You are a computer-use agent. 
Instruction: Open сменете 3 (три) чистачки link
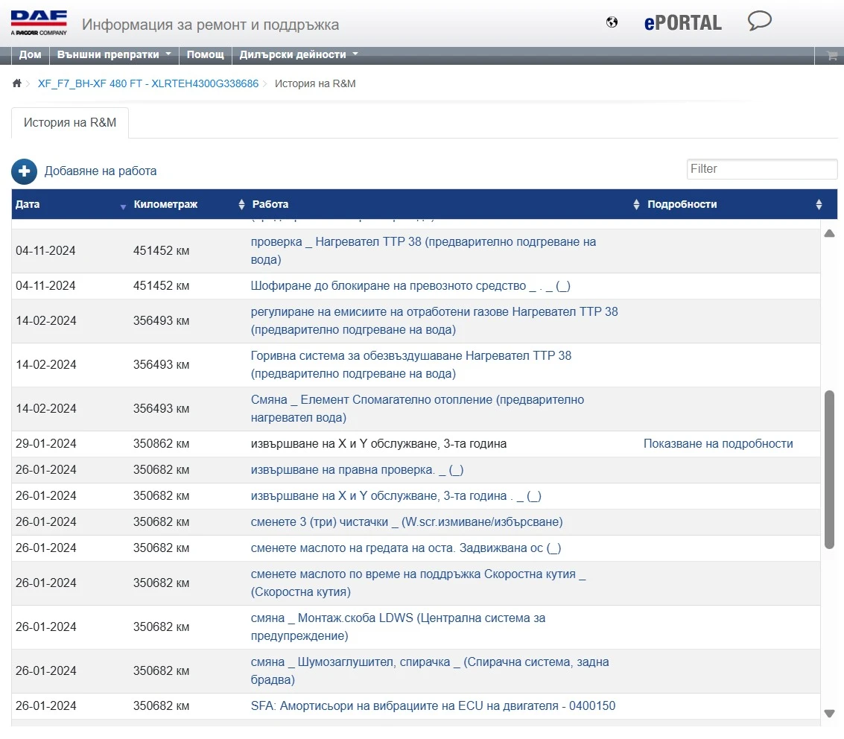(407, 522)
